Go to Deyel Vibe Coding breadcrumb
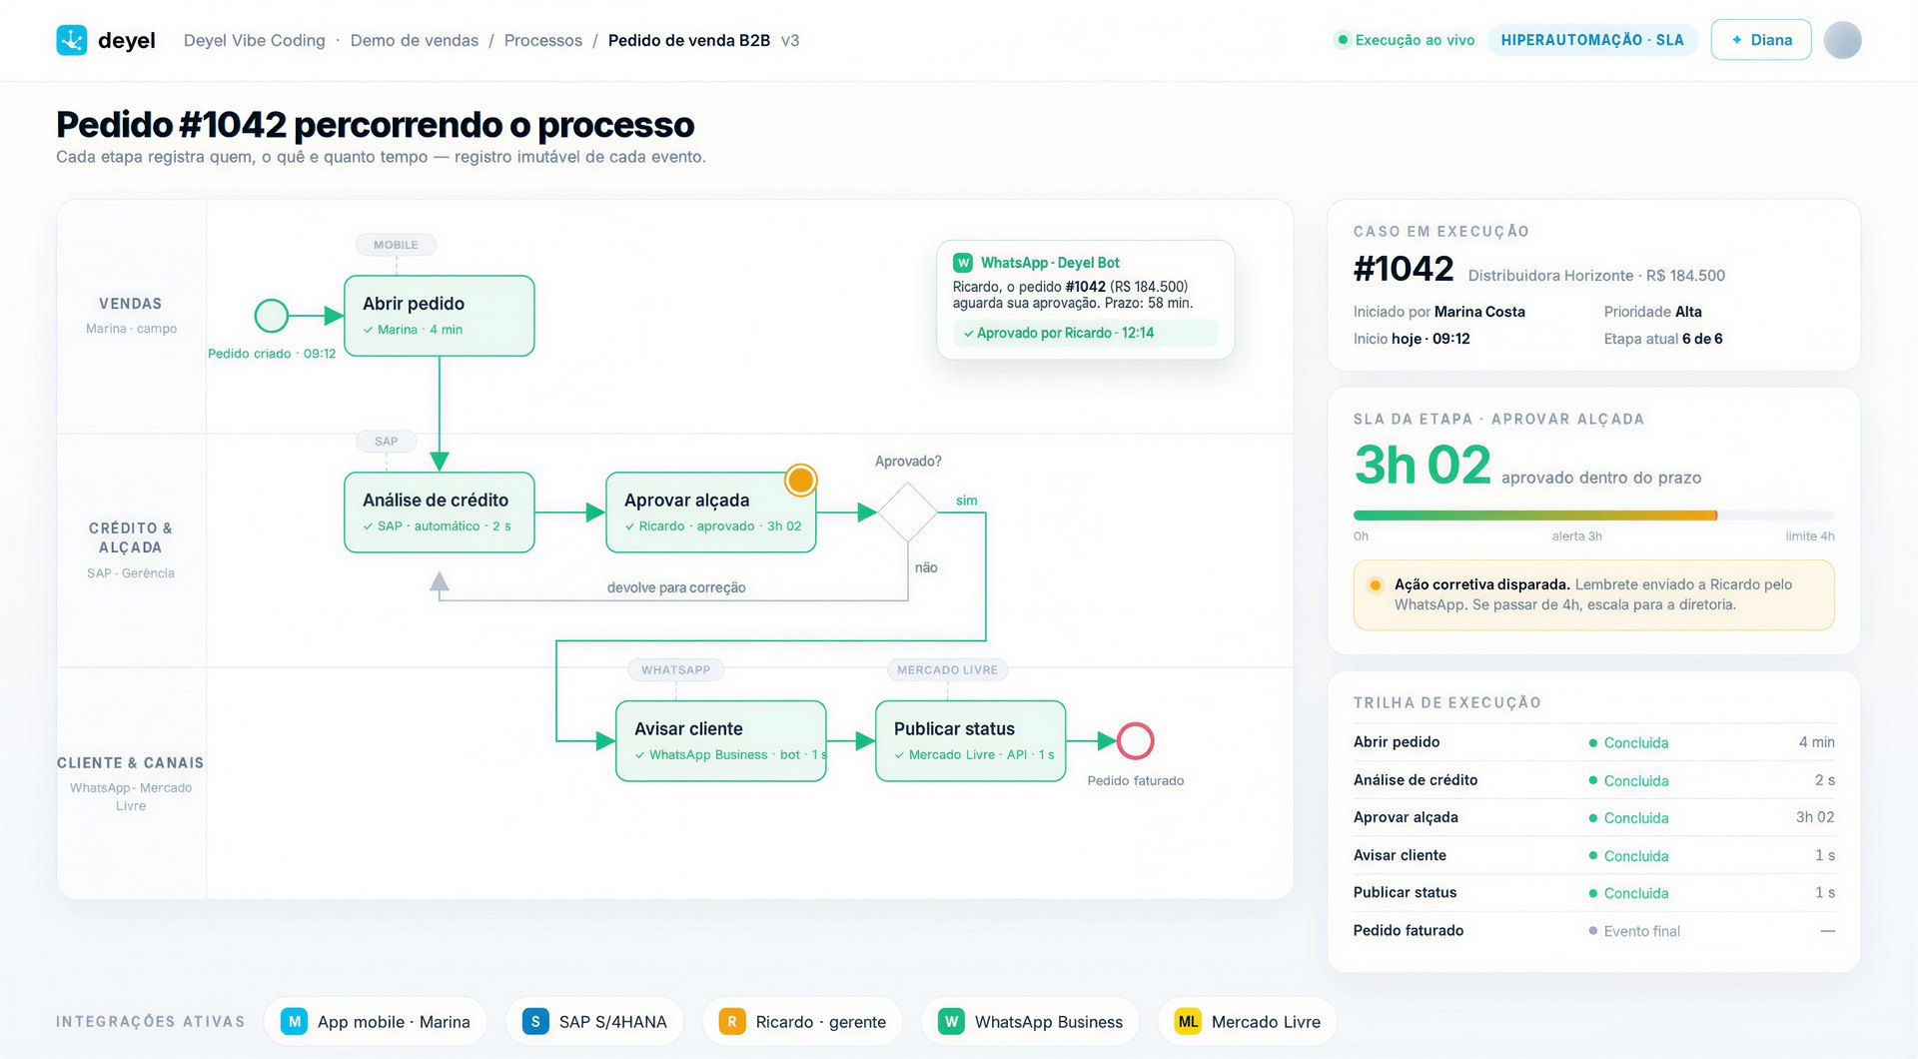Screen dimensions: 1918x1059 coord(255,40)
